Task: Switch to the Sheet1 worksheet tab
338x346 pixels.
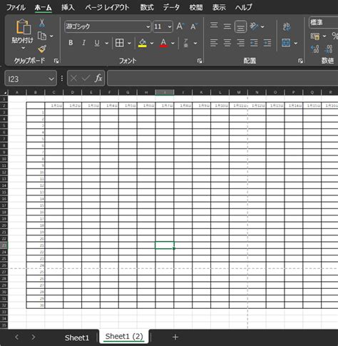Action: point(77,337)
